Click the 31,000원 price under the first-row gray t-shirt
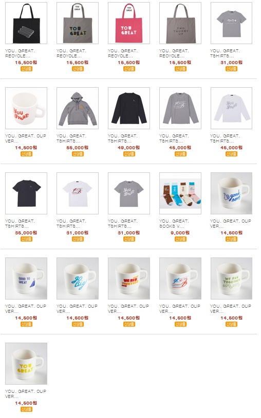261x418 pixels. pos(231,63)
